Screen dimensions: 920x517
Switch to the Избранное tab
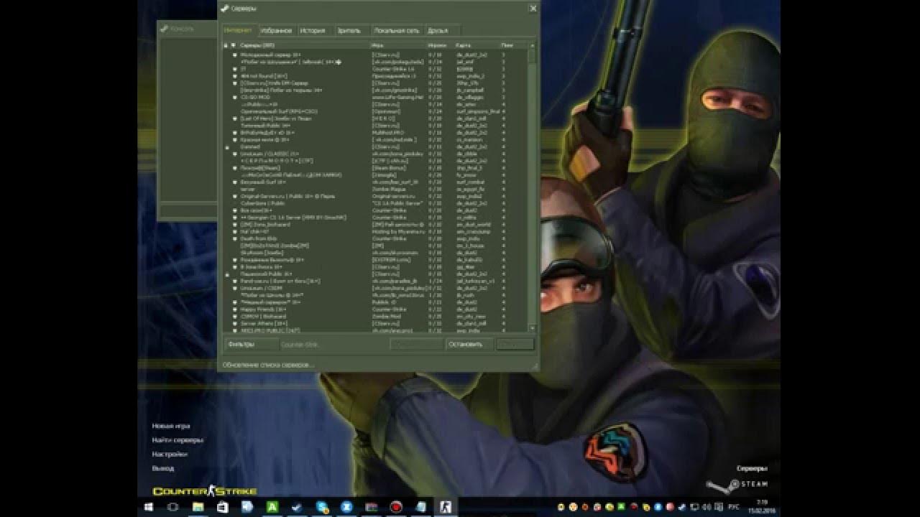277,31
